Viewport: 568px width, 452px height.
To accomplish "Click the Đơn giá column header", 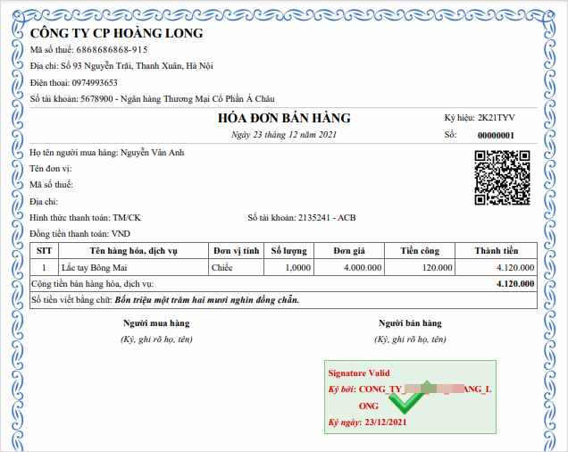I will (349, 251).
